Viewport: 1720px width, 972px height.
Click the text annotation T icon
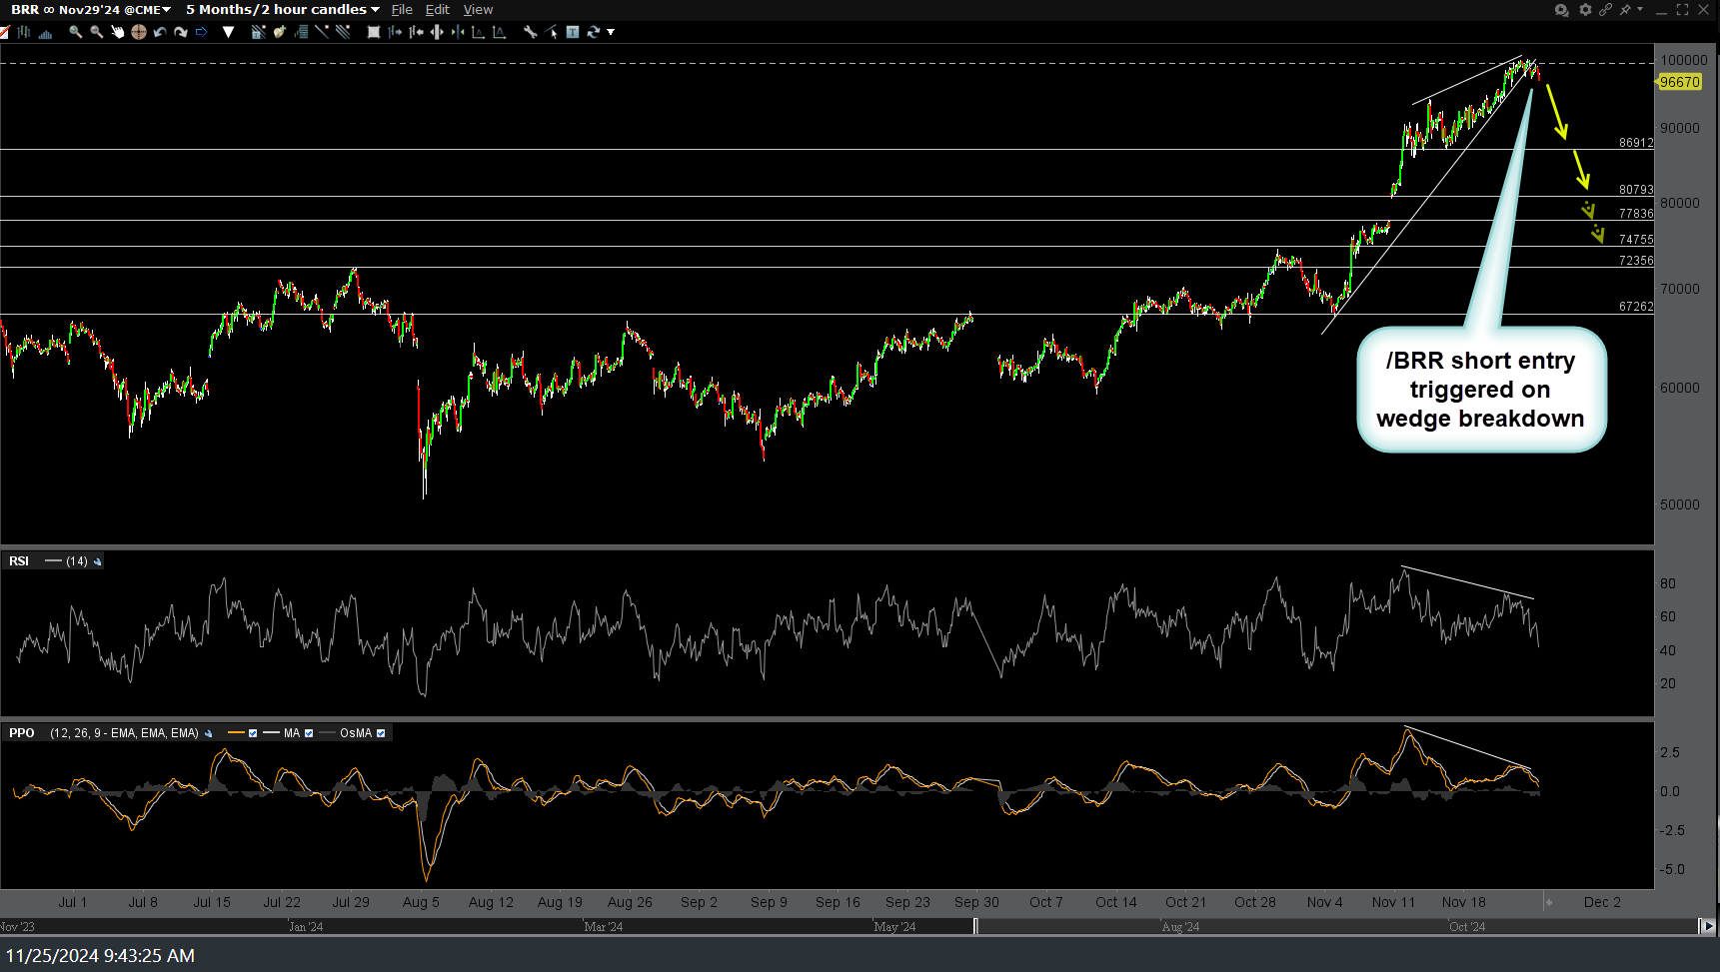tap(573, 32)
